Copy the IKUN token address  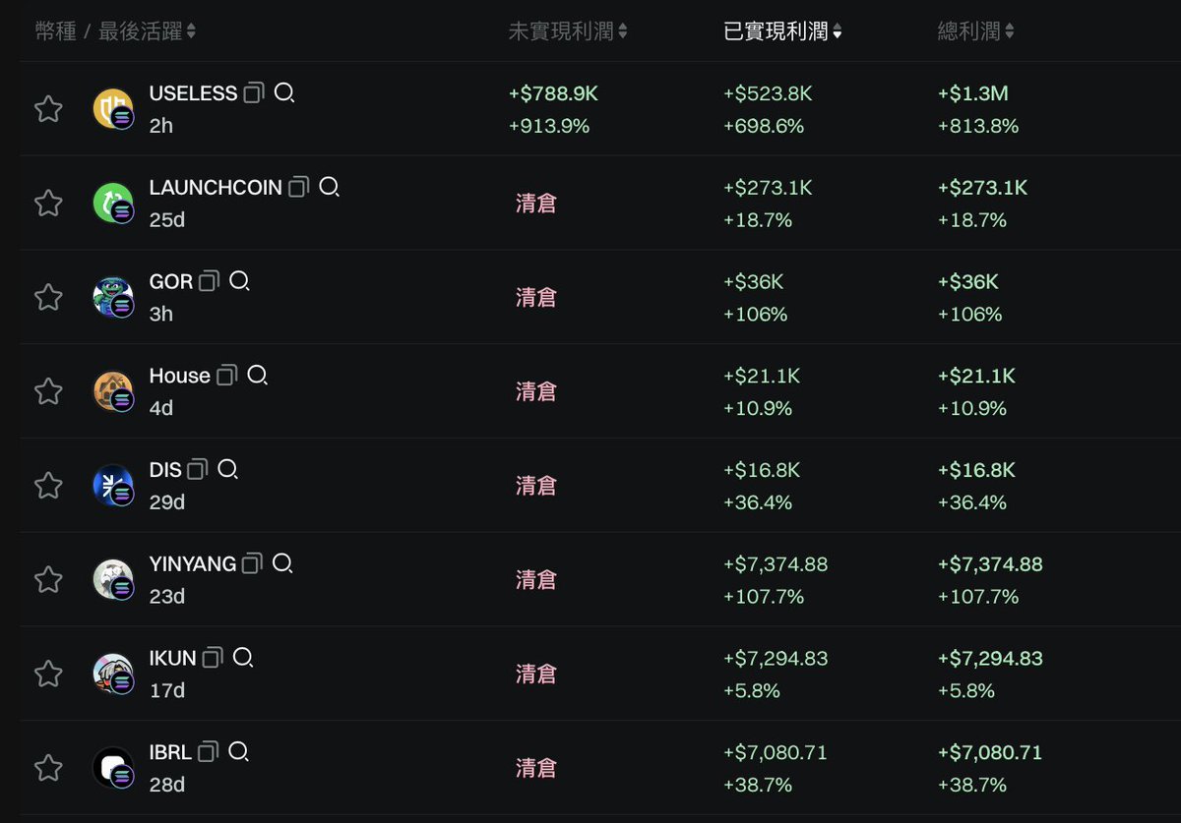coord(213,658)
